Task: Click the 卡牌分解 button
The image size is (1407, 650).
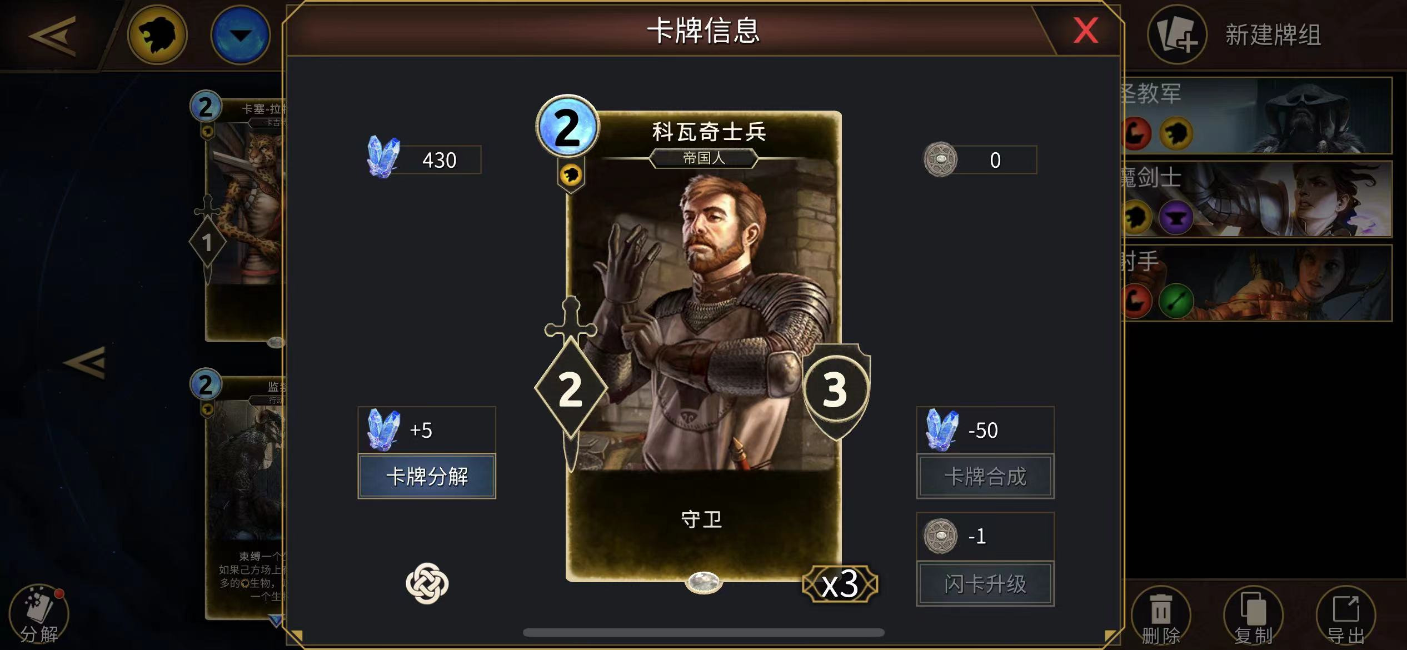Action: coord(427,476)
